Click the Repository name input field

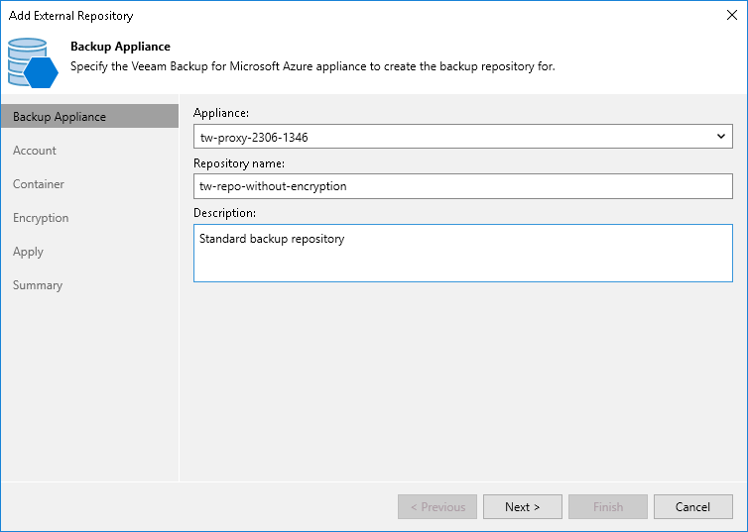tap(462, 186)
